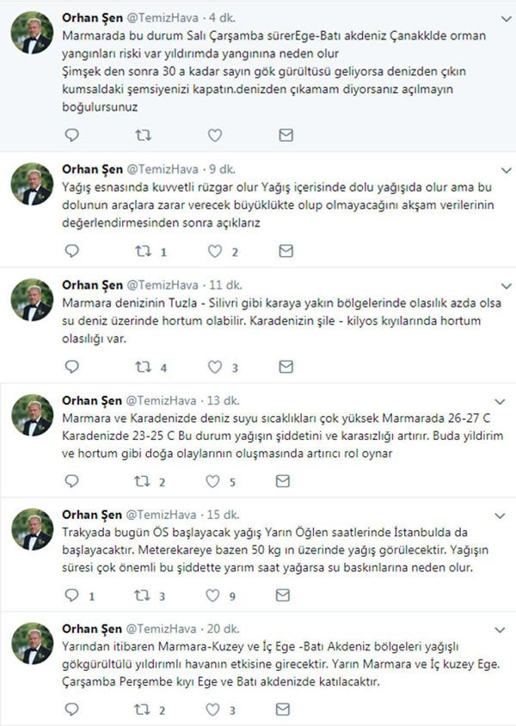
Task: Reply to the 15 dk. tweet about Trakyada
Action: [72, 595]
